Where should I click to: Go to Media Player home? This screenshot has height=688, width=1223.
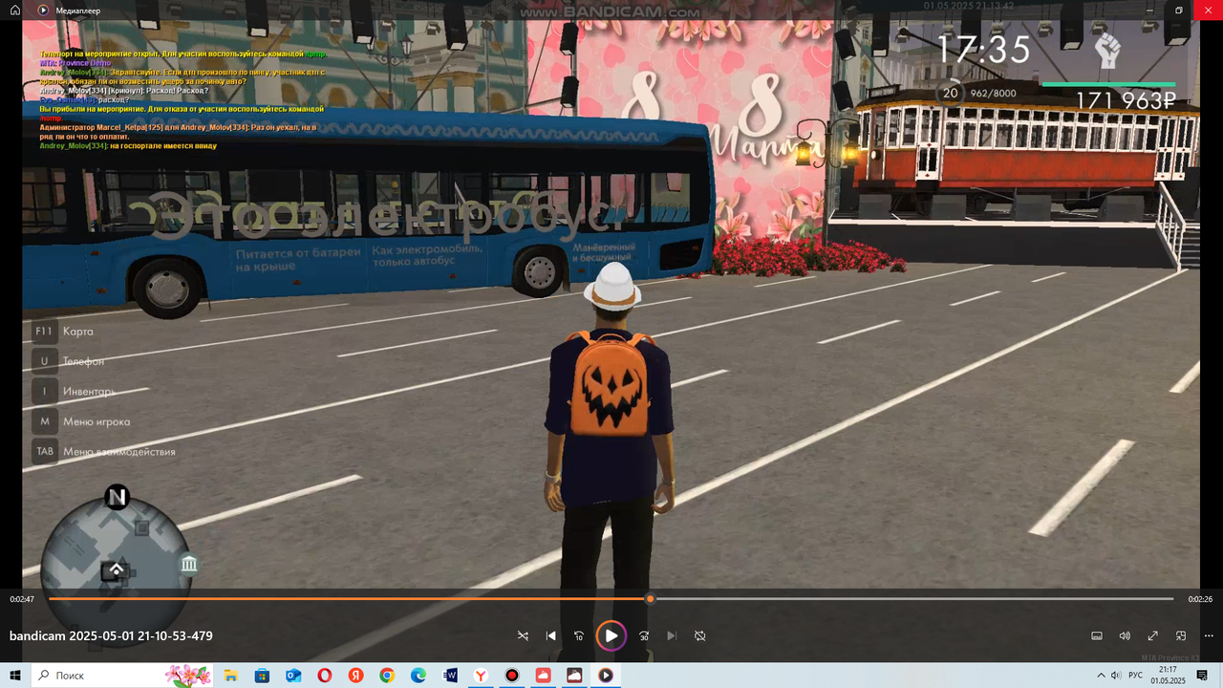tap(15, 10)
